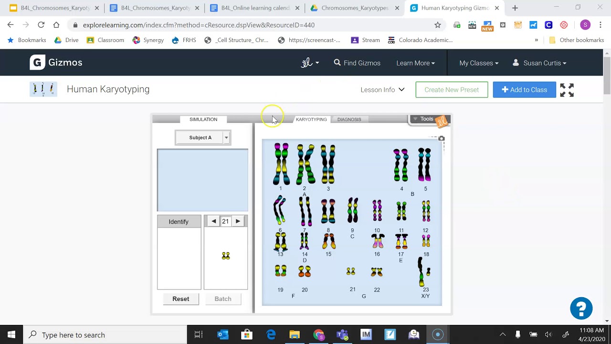The image size is (611, 344).
Task: Click the blue dog extension icon
Action: (x=533, y=25)
